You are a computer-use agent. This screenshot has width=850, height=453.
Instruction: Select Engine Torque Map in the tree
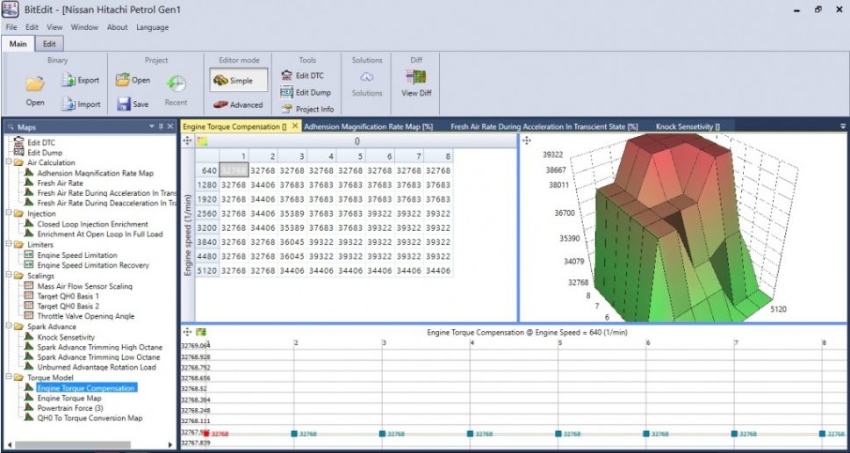(68, 398)
